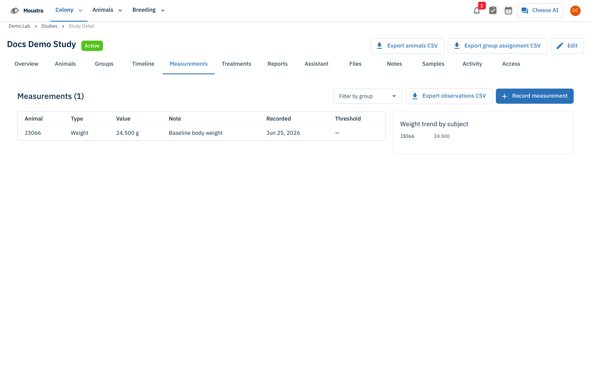This screenshot has width=591, height=369.
Task: Open the calendar icon in header
Action: (508, 10)
